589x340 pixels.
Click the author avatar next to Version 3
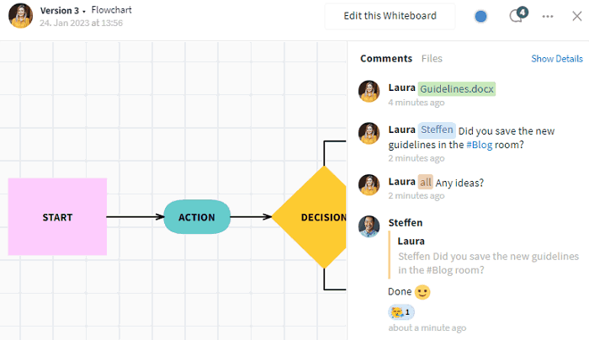pos(21,16)
